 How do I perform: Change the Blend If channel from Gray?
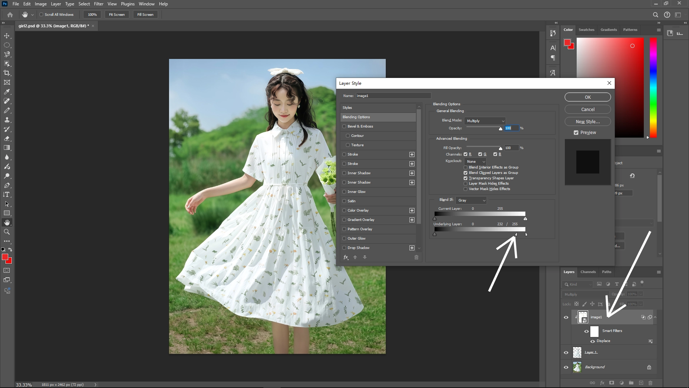471,200
